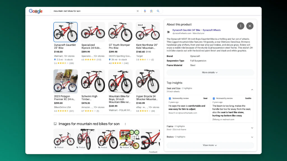Click the Google logo
Viewport: 287px width, 161px height.
(x=36, y=11)
